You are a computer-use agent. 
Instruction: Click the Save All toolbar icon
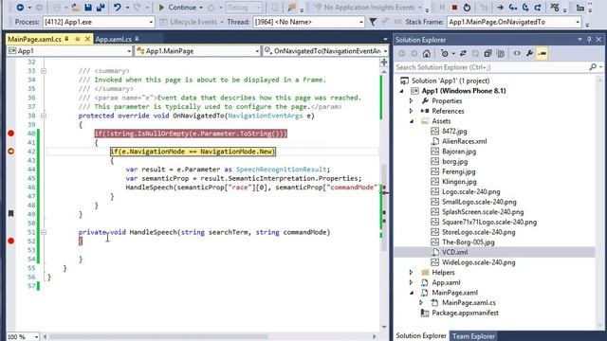101,7
